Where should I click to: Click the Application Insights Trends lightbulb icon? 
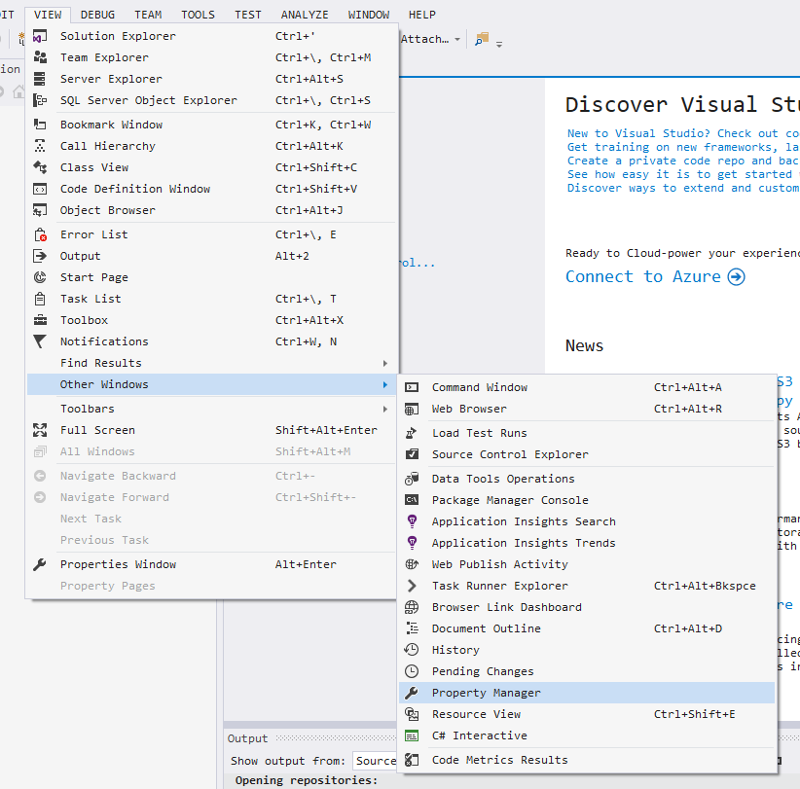[x=412, y=544]
